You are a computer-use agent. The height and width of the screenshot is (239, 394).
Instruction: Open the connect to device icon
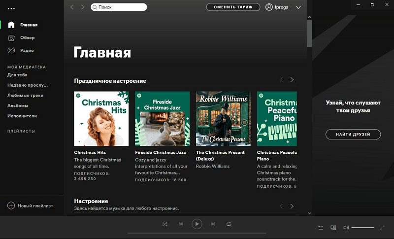click(x=333, y=227)
